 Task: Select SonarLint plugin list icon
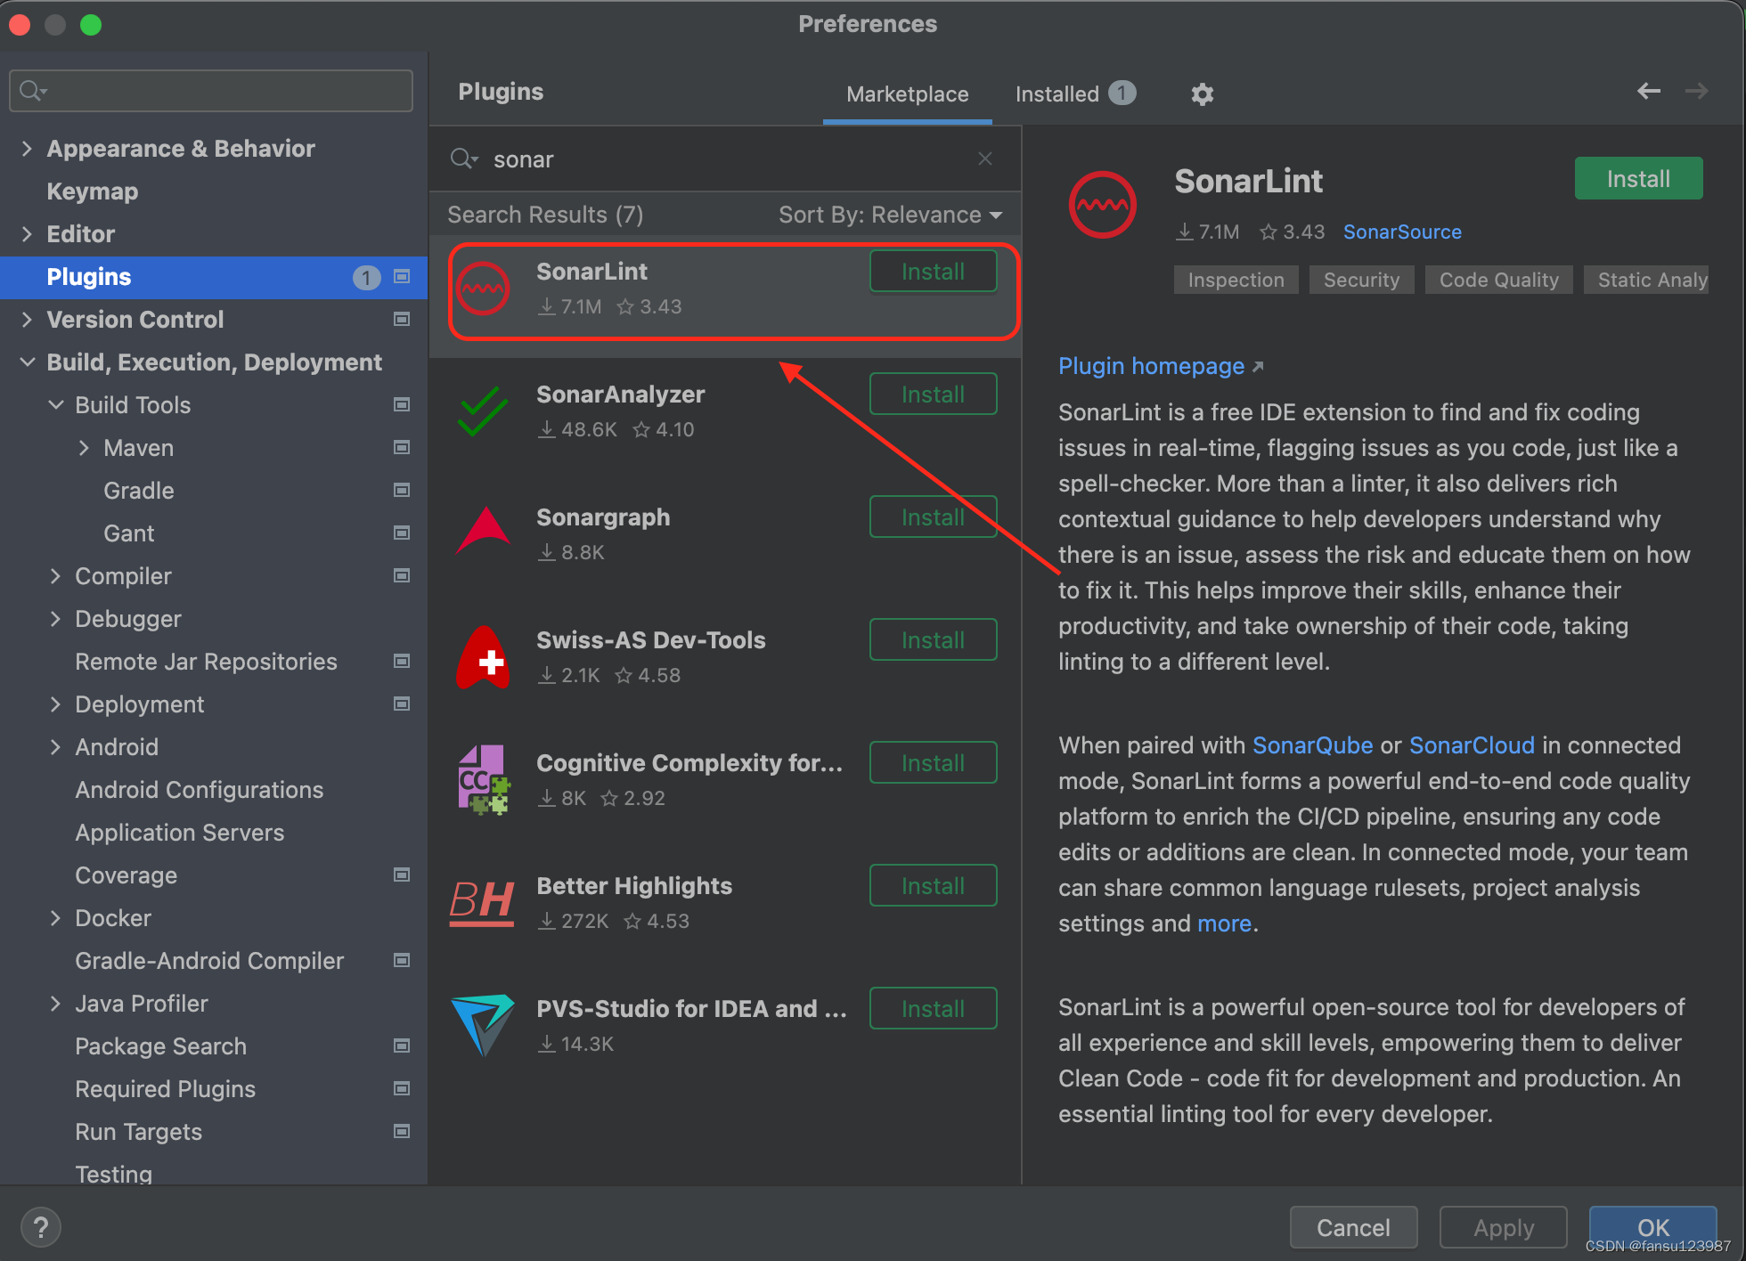pos(483,289)
